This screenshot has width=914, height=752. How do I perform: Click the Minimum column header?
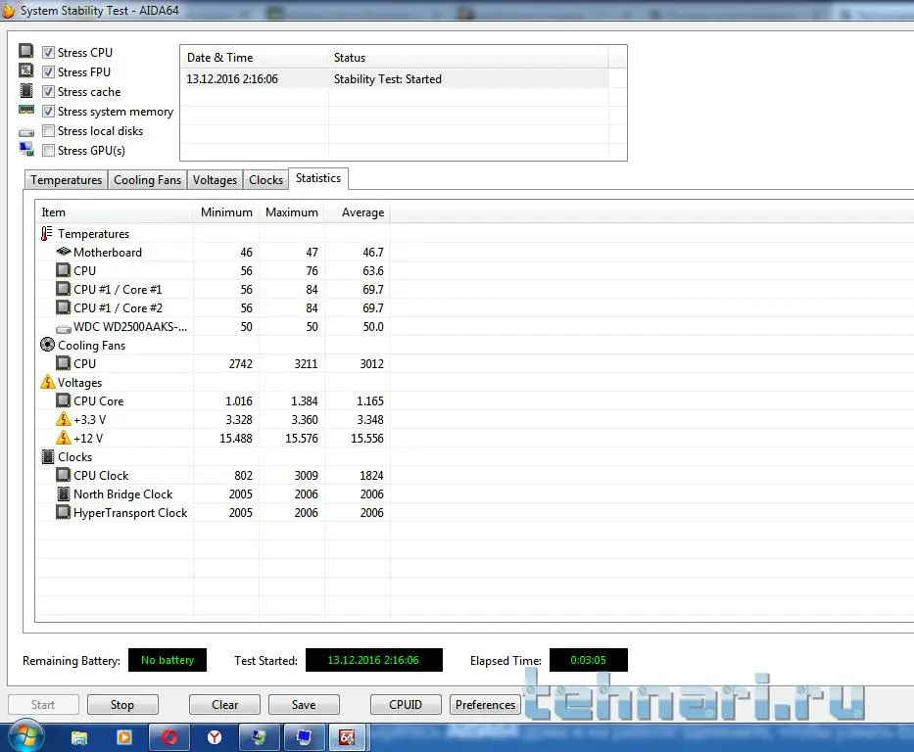tap(226, 212)
